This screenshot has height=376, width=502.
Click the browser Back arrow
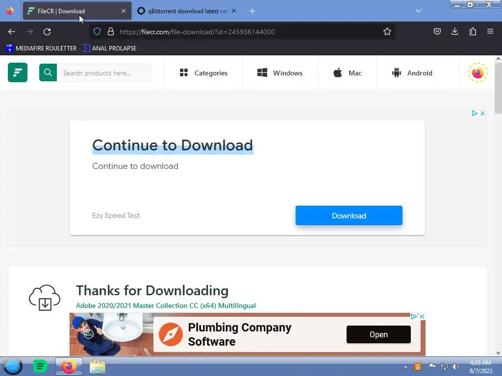(12, 32)
